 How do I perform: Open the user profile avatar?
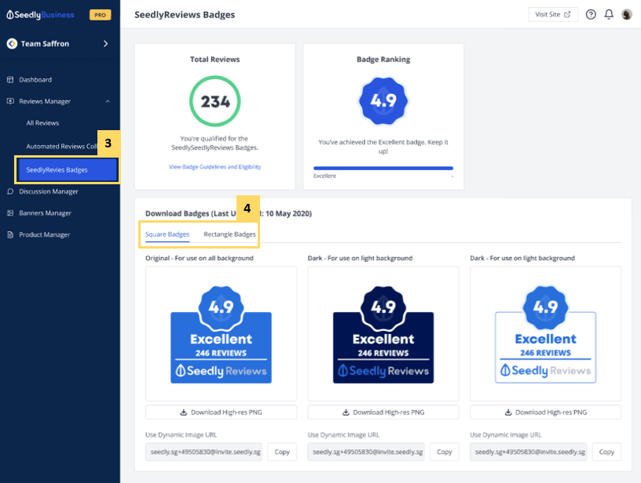pos(626,14)
